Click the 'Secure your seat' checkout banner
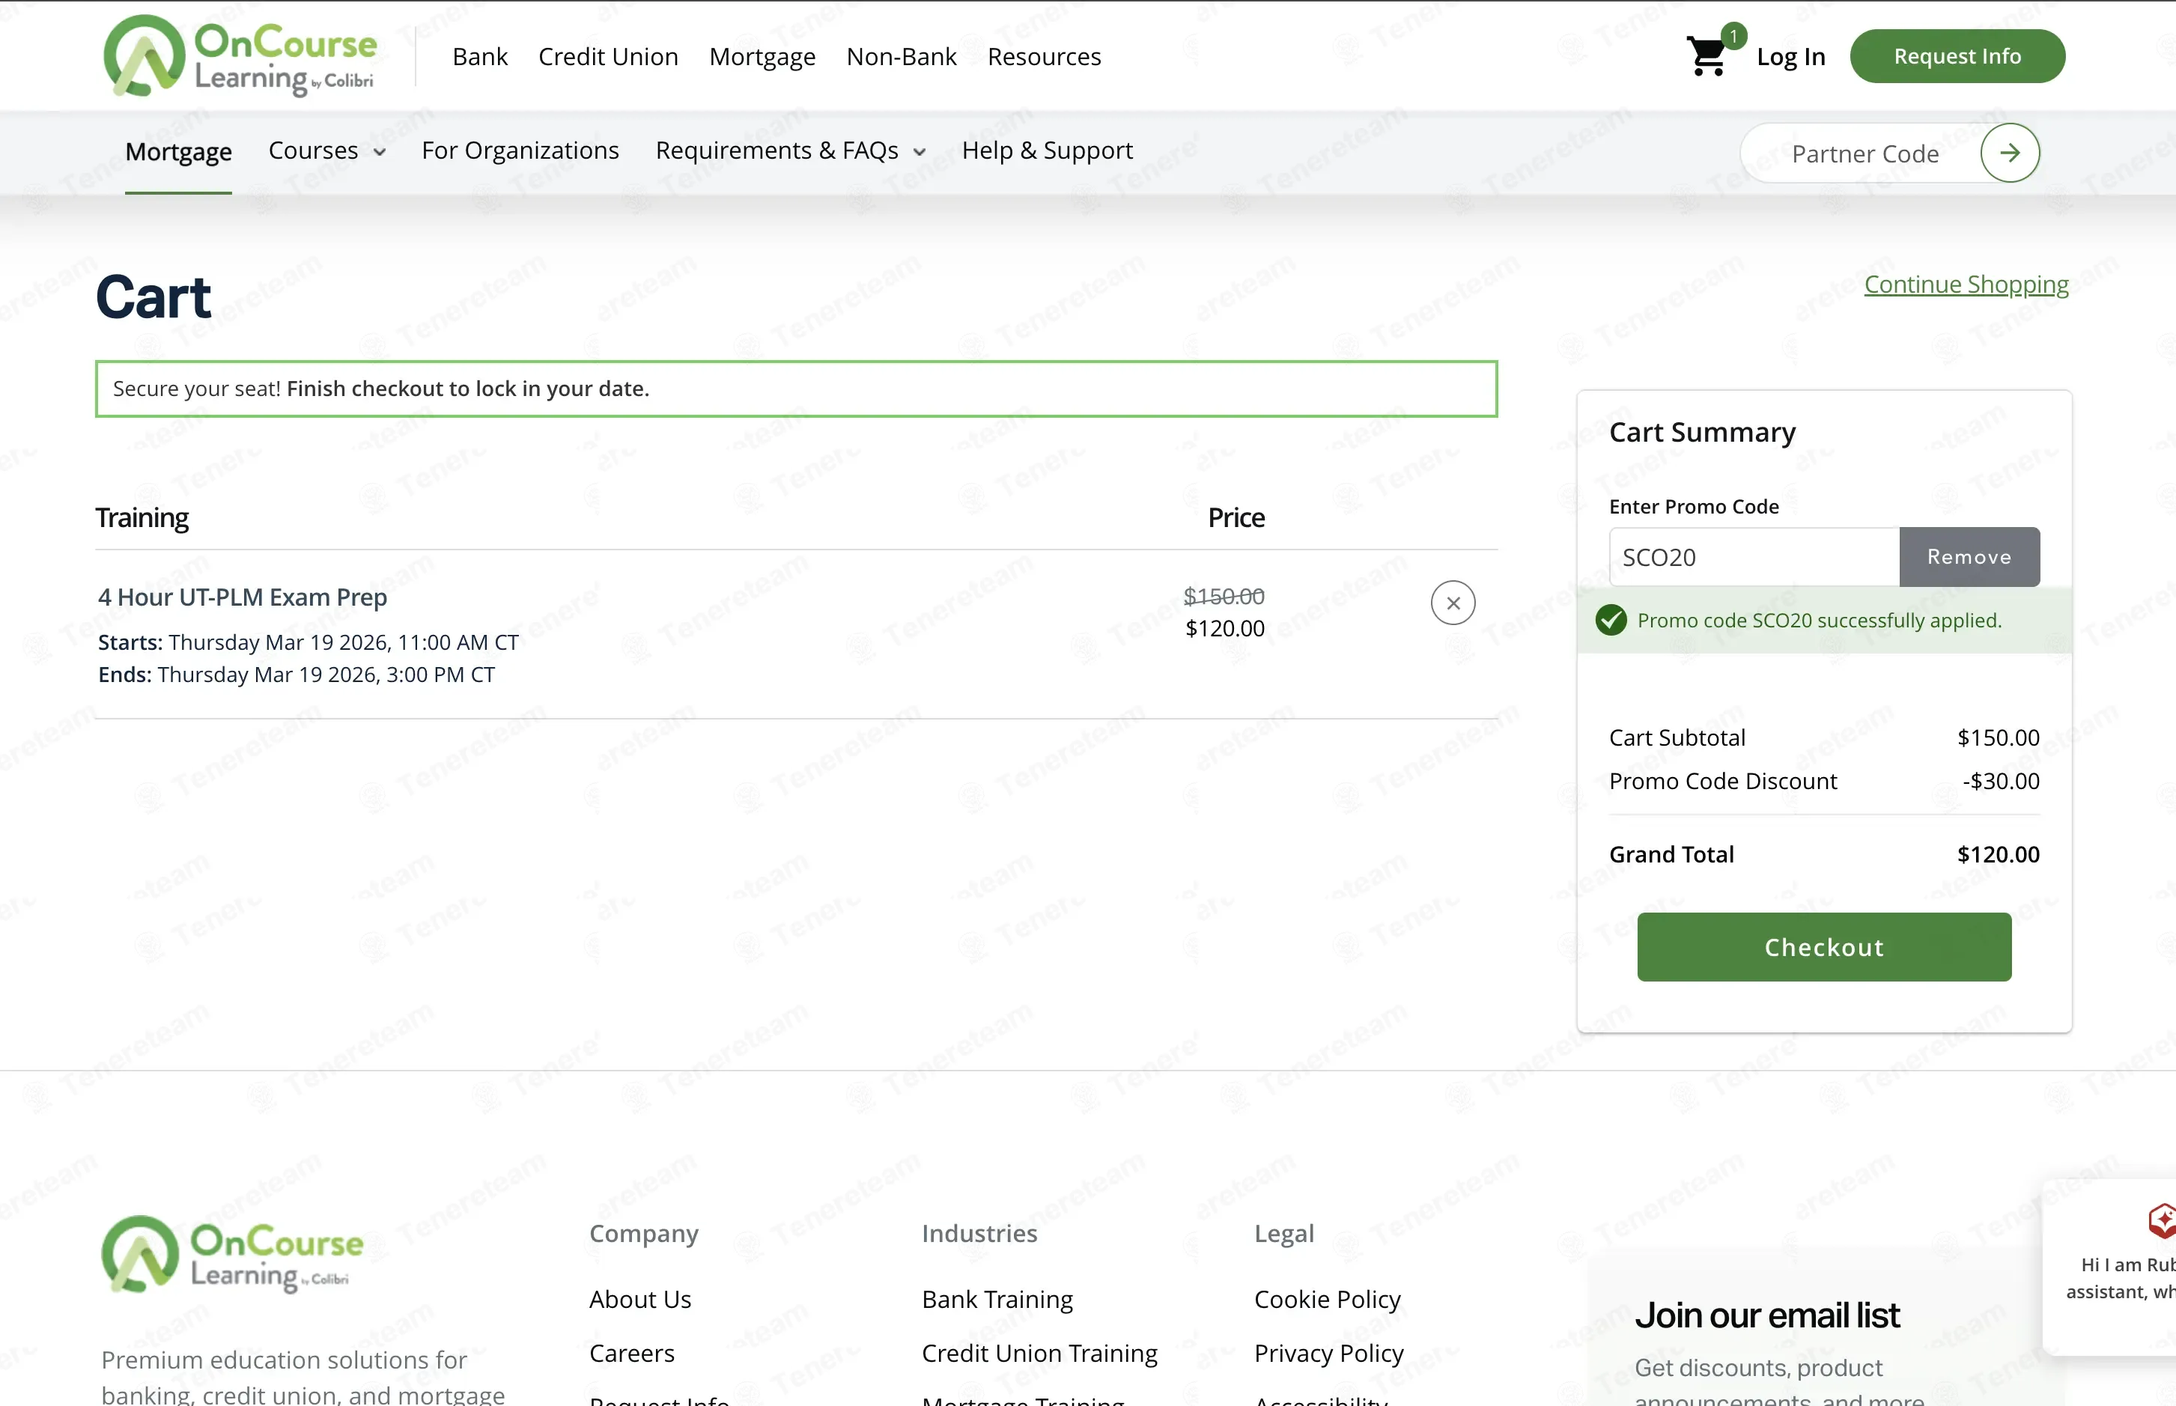This screenshot has width=2176, height=1406. click(x=796, y=389)
